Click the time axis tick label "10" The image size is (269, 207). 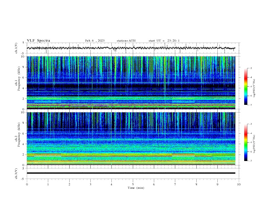tap(239, 184)
